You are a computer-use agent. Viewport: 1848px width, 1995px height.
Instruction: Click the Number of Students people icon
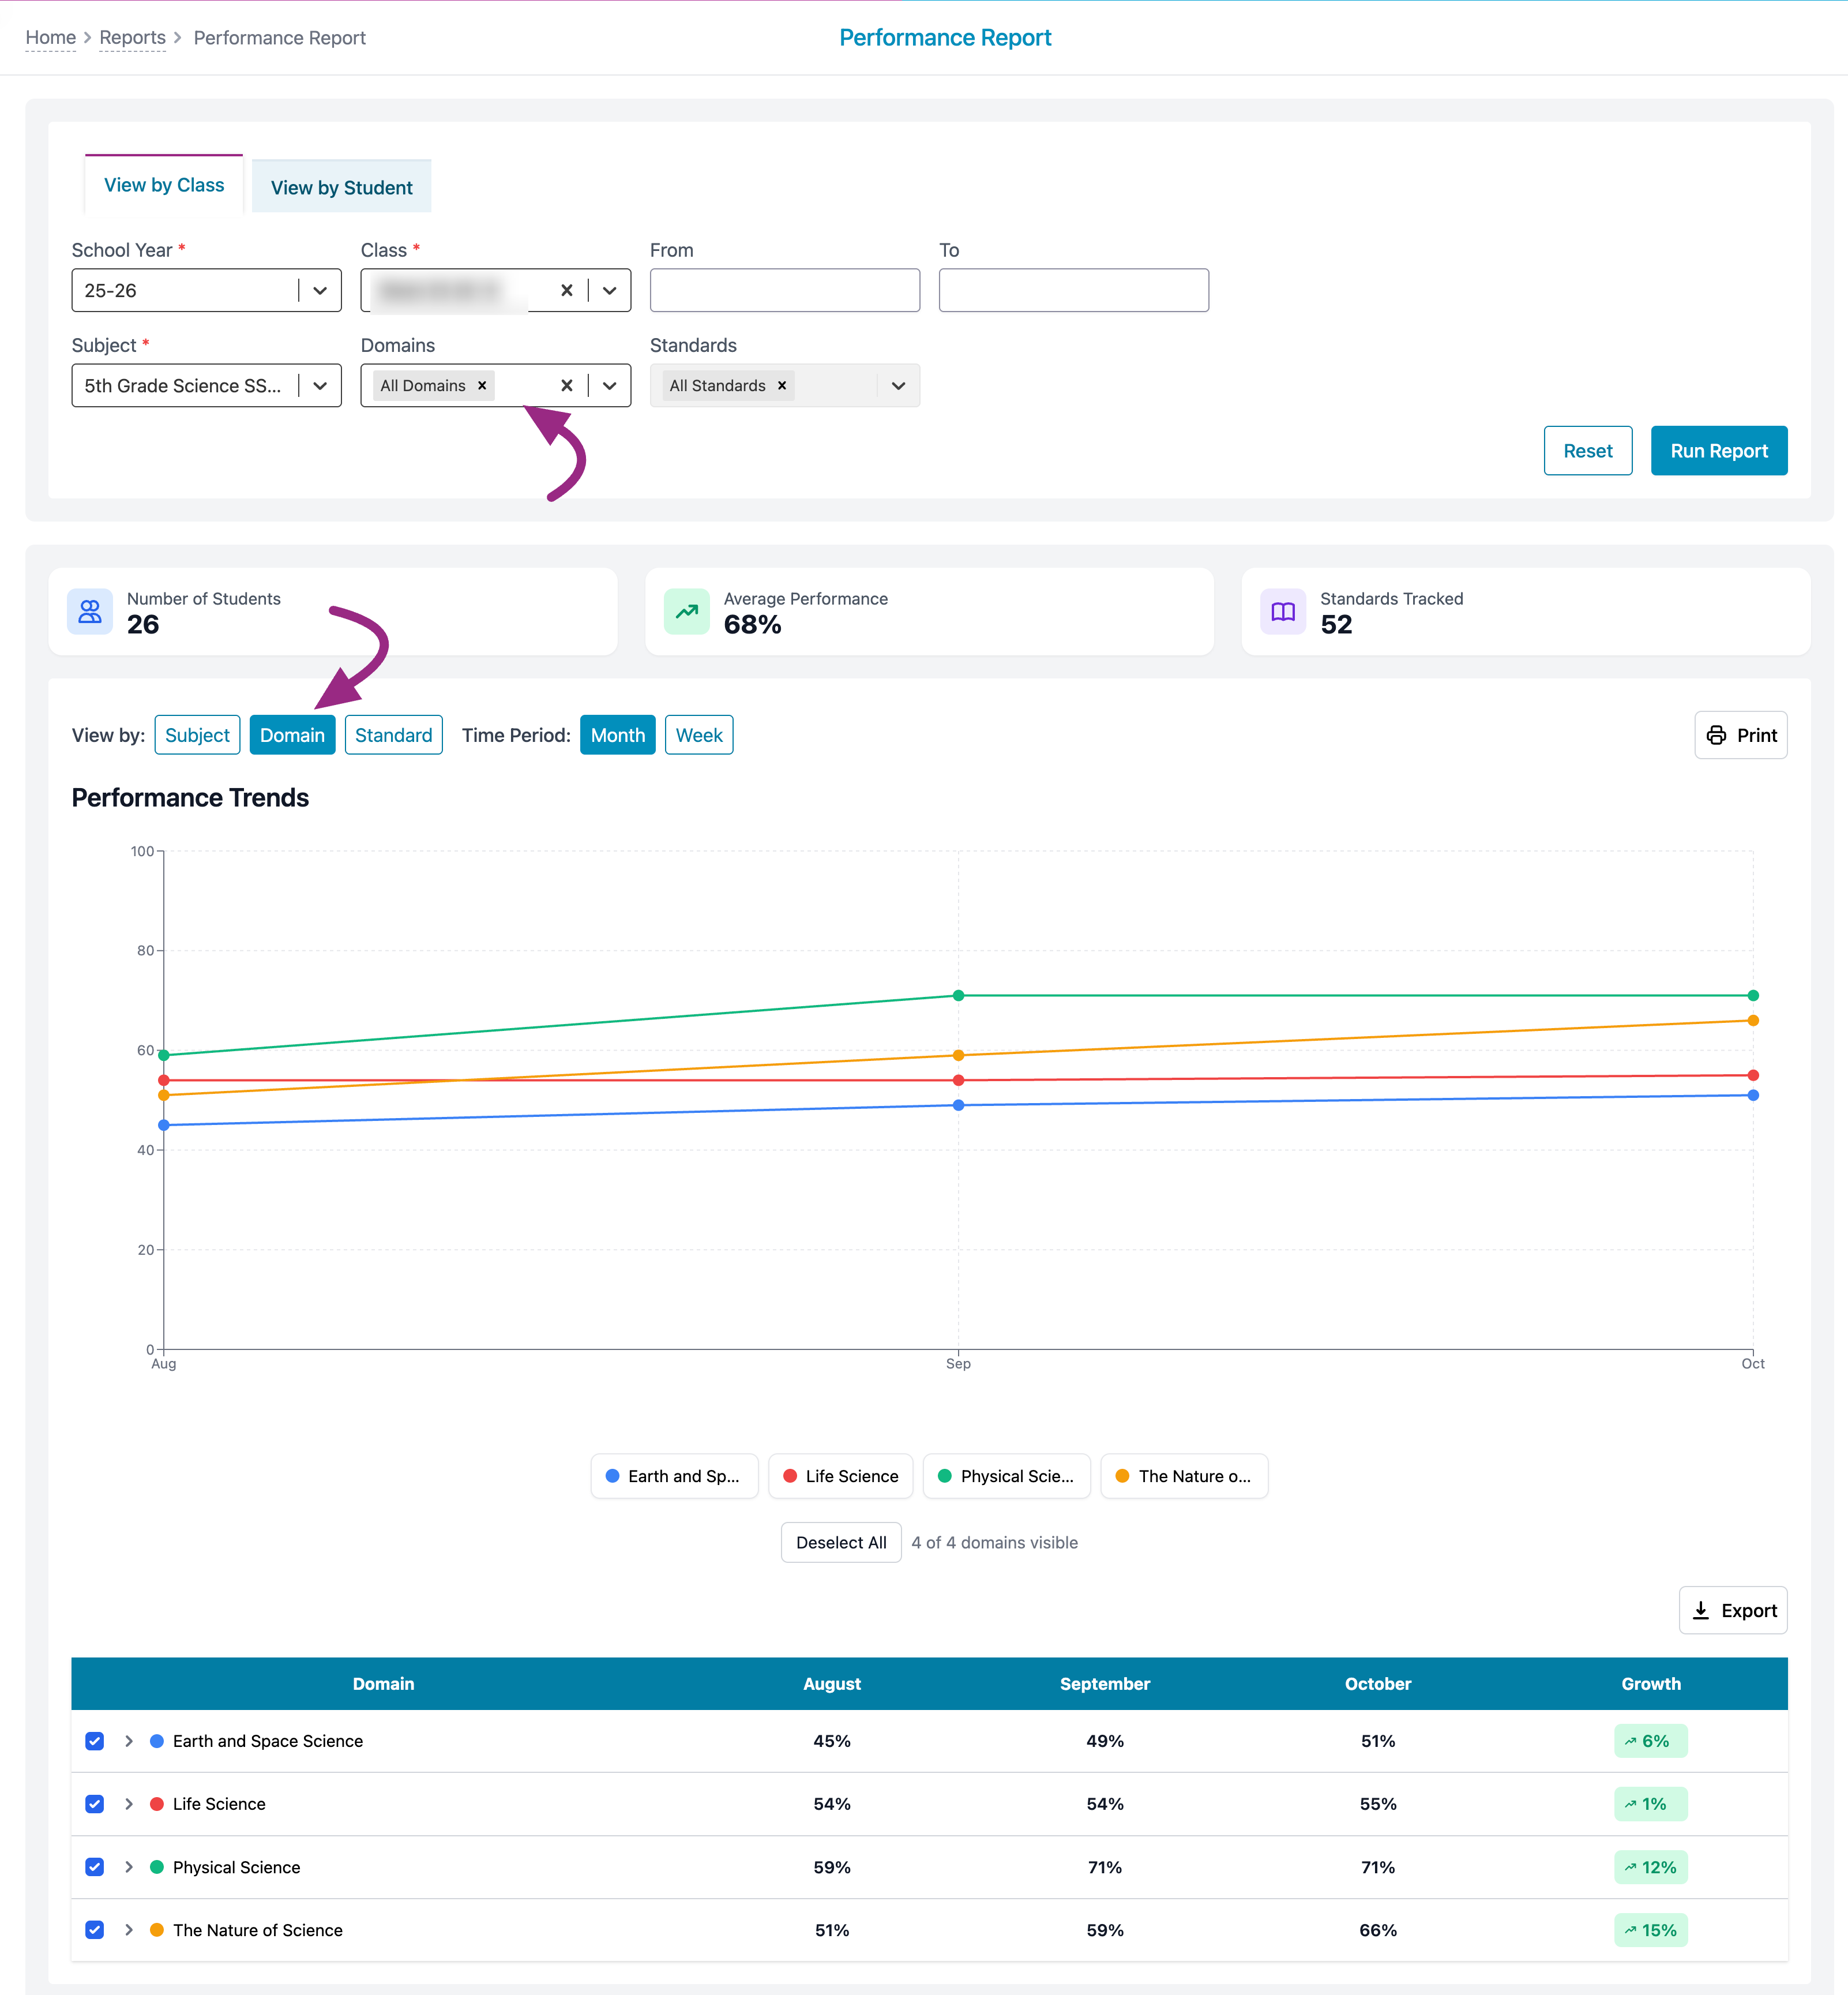click(90, 612)
